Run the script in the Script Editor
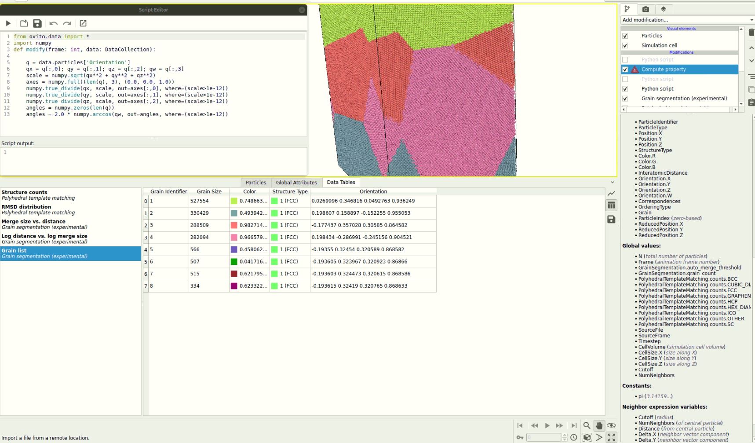This screenshot has height=443, width=755. 8,23
